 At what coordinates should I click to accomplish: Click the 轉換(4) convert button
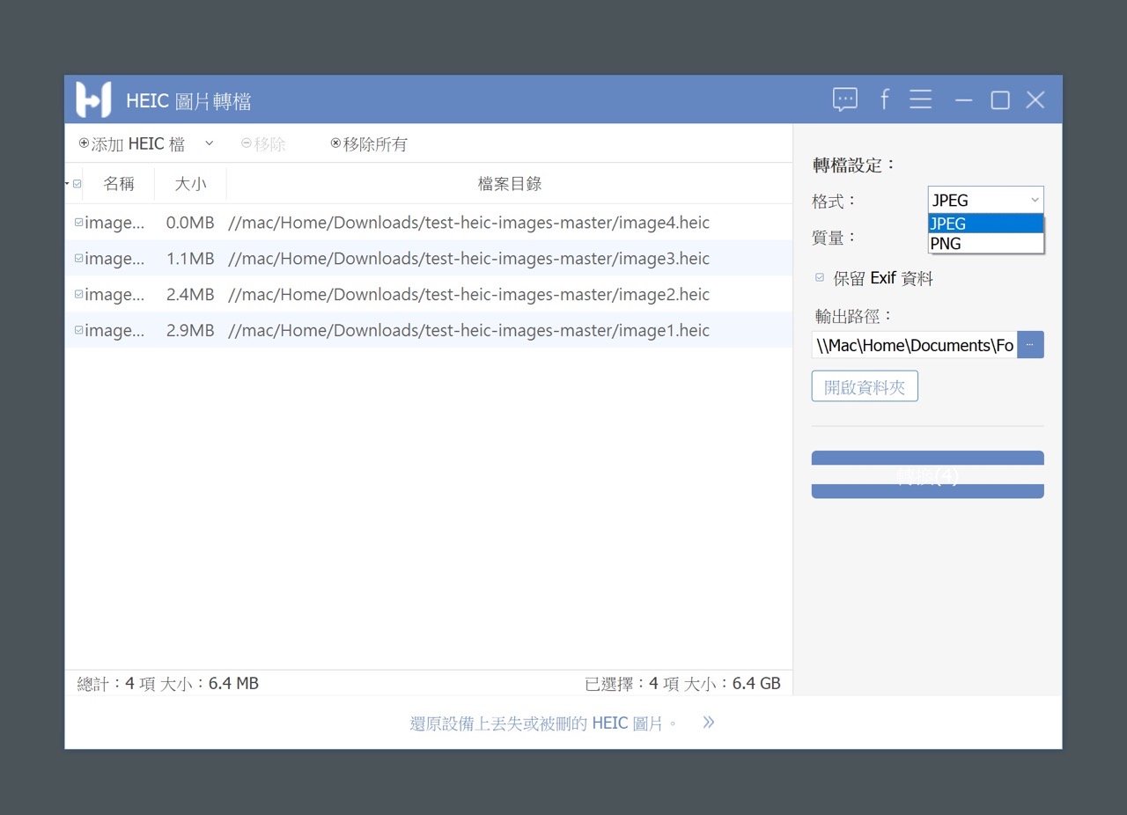pos(927,475)
